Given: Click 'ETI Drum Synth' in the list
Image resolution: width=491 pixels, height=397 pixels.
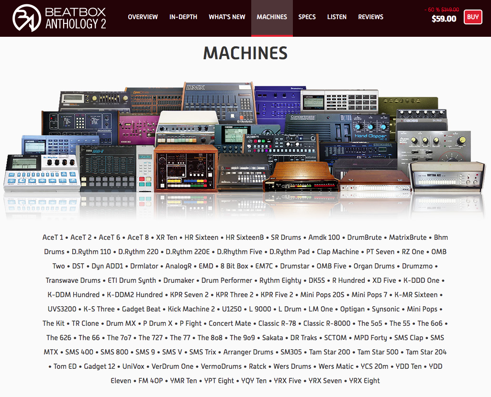Looking at the screenshot, I should (132, 281).
